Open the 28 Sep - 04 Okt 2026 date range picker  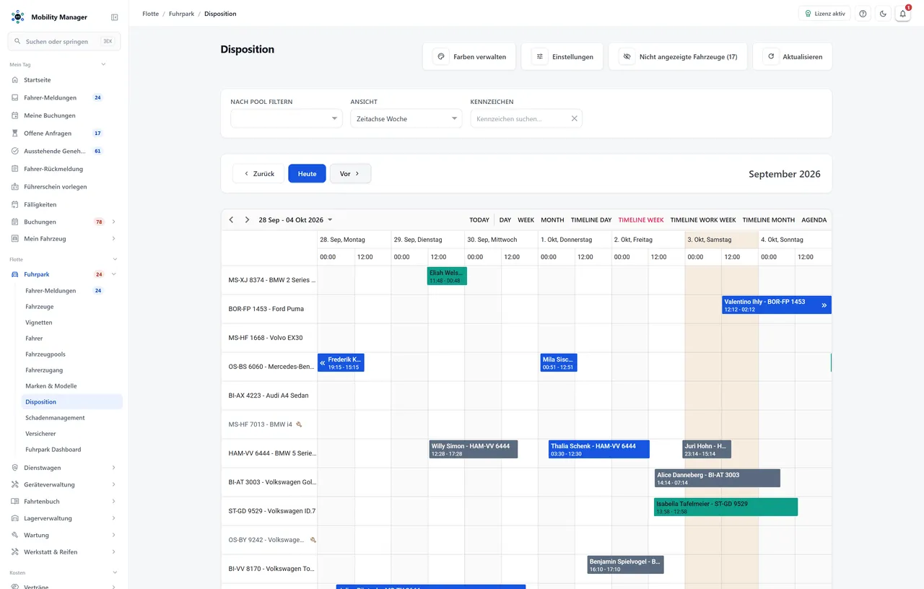click(x=295, y=219)
